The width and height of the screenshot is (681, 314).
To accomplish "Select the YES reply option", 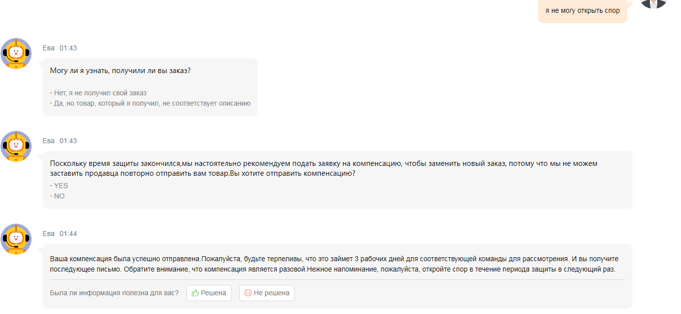I will [x=59, y=186].
